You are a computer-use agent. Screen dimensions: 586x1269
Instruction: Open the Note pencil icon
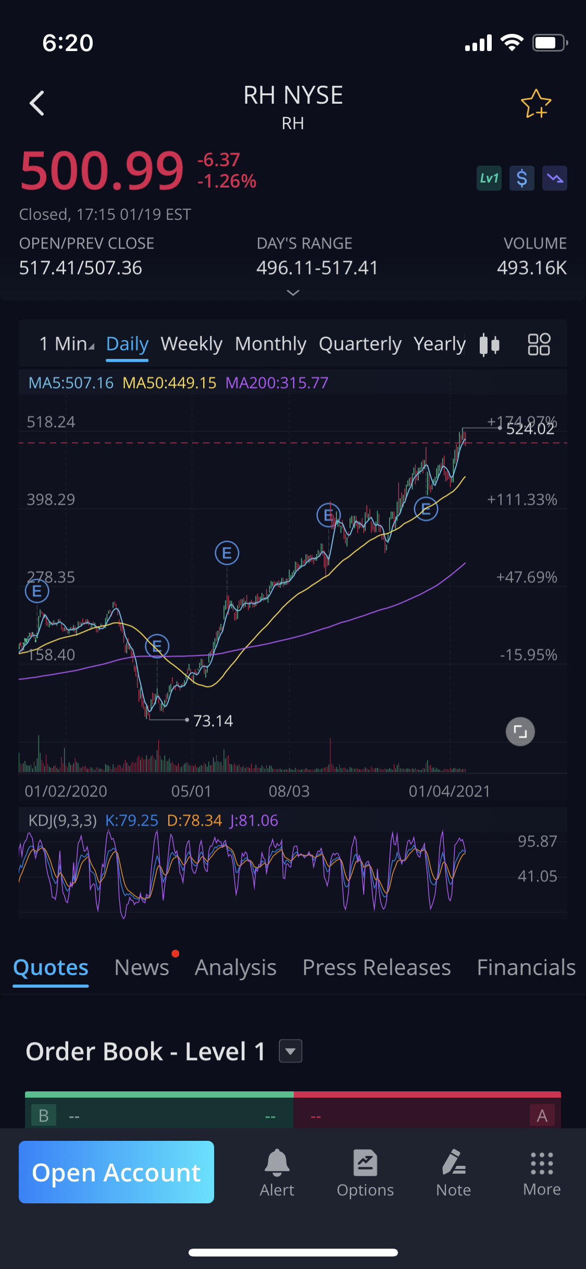[453, 1173]
